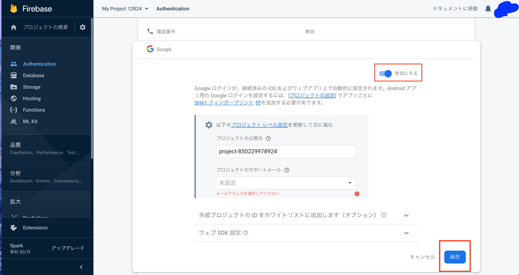Open the Functions section

[x=34, y=109]
